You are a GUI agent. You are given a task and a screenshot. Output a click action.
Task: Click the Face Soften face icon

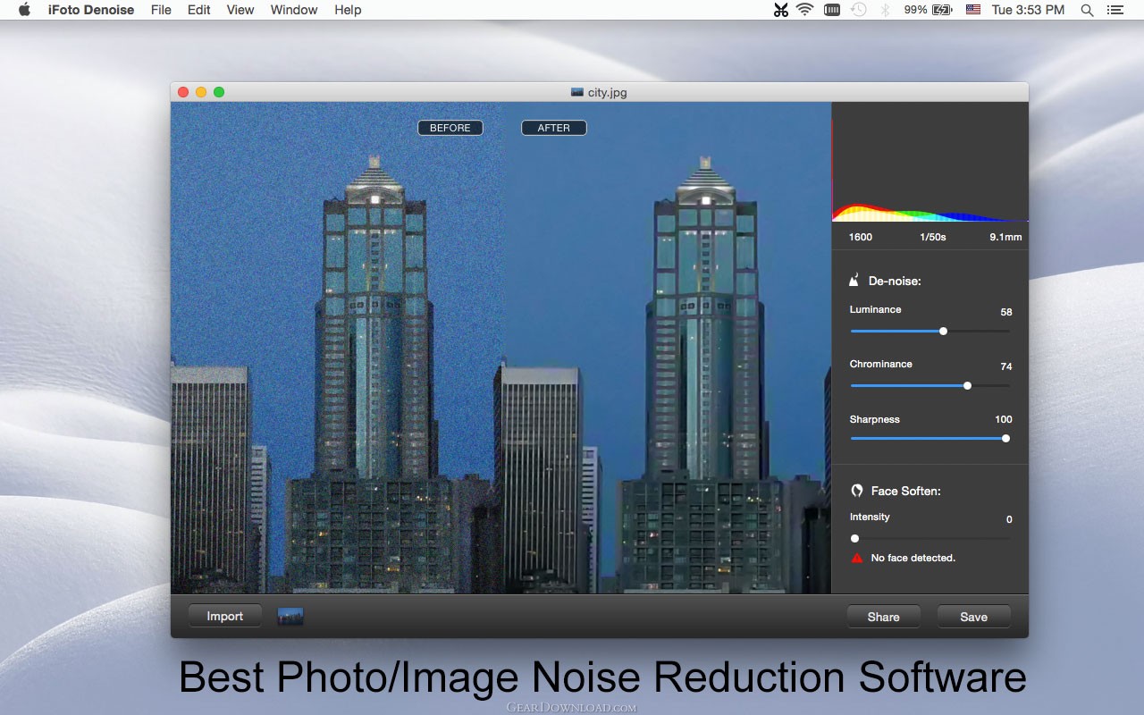[856, 491]
